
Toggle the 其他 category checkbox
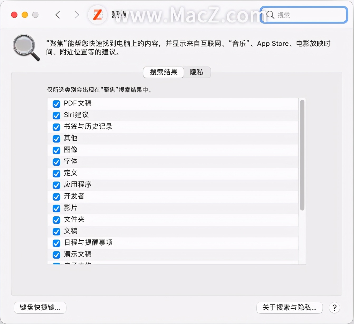pyautogui.click(x=56, y=139)
